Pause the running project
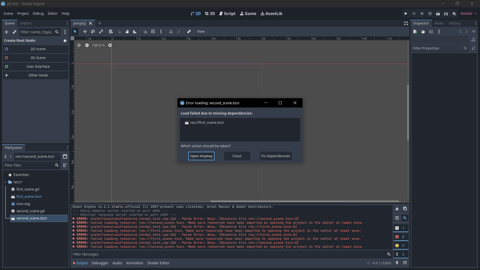Viewport: 480px width, 270px height. [x=414, y=13]
